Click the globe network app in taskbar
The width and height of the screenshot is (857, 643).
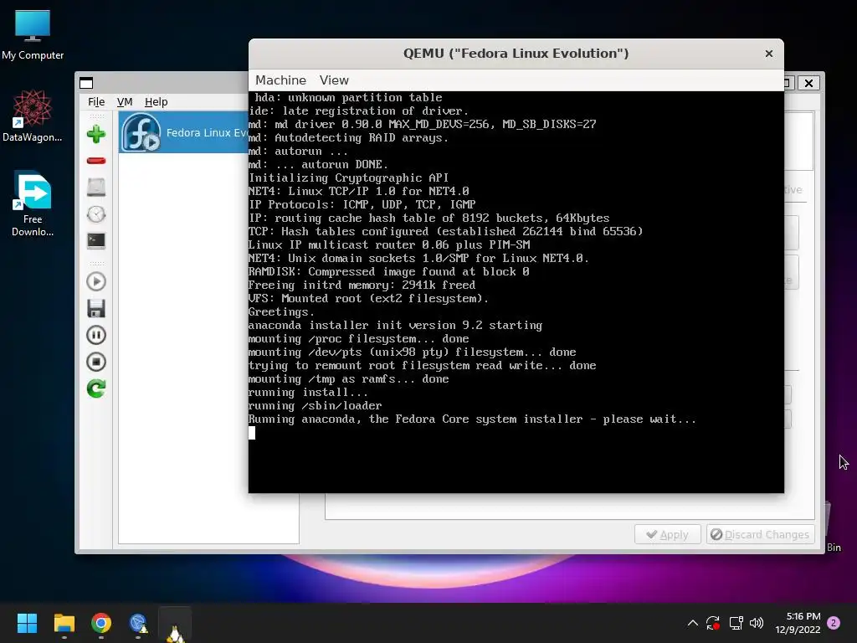[x=138, y=623]
